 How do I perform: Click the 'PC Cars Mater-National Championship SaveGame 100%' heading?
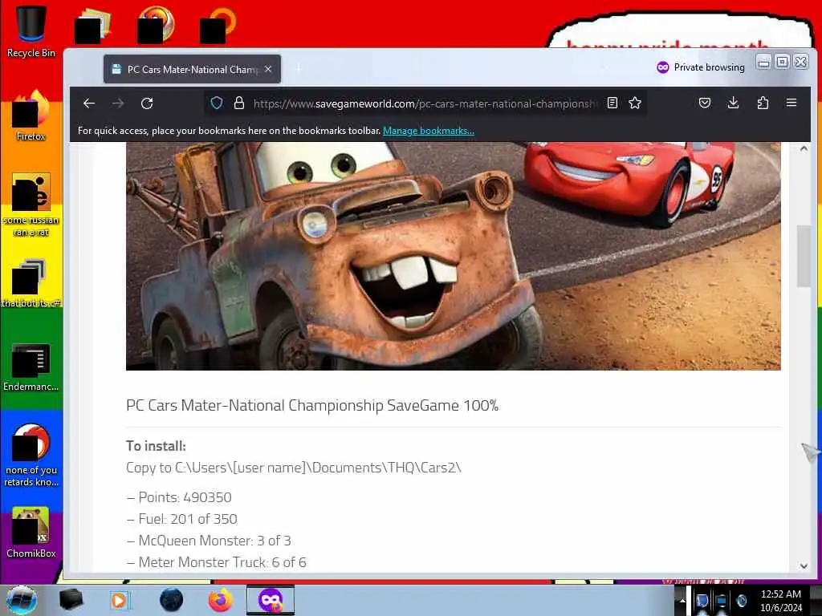[x=312, y=405]
